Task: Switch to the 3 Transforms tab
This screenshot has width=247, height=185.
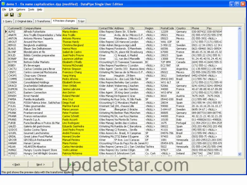Action: click(42, 21)
